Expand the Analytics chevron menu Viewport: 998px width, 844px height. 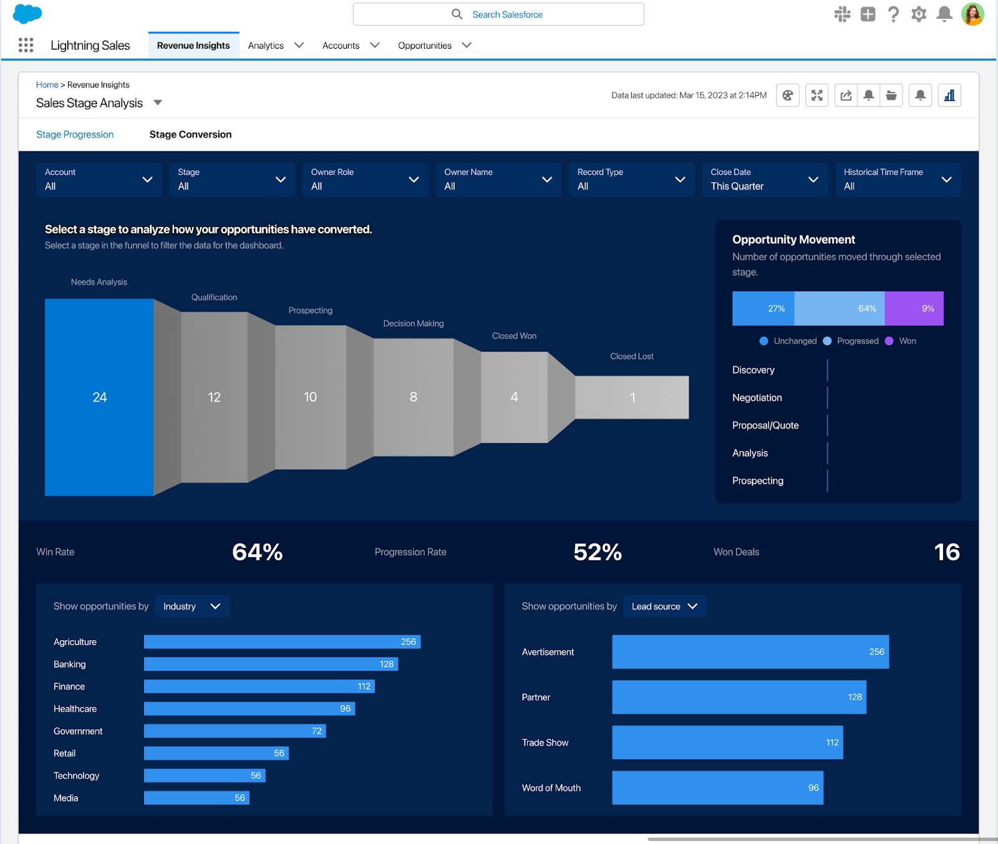tap(299, 45)
